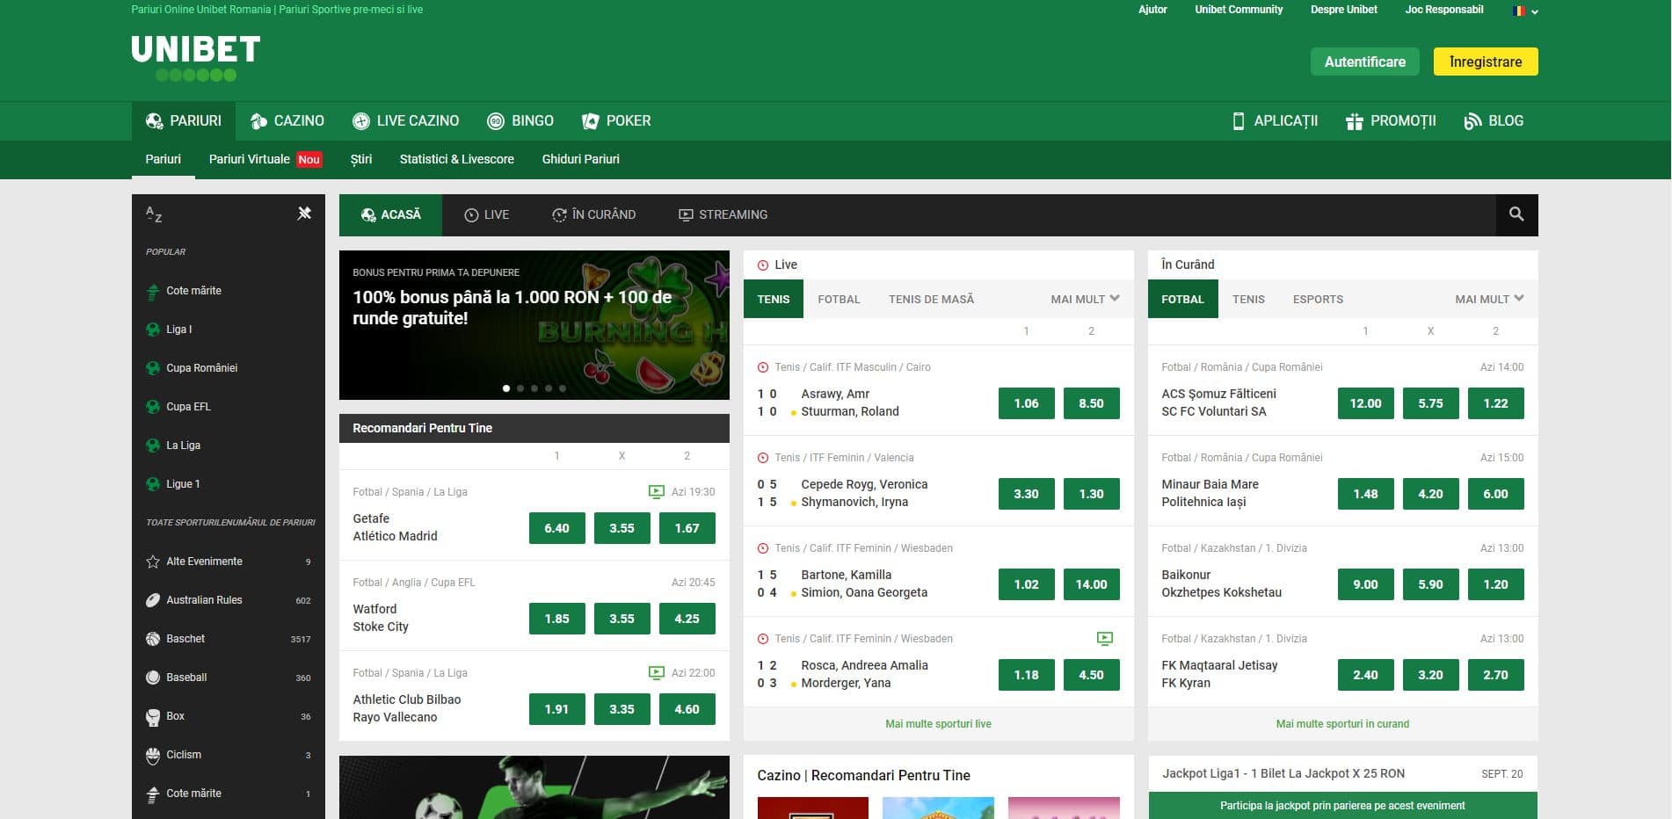Switch to third banner carousel dot

[x=534, y=388]
